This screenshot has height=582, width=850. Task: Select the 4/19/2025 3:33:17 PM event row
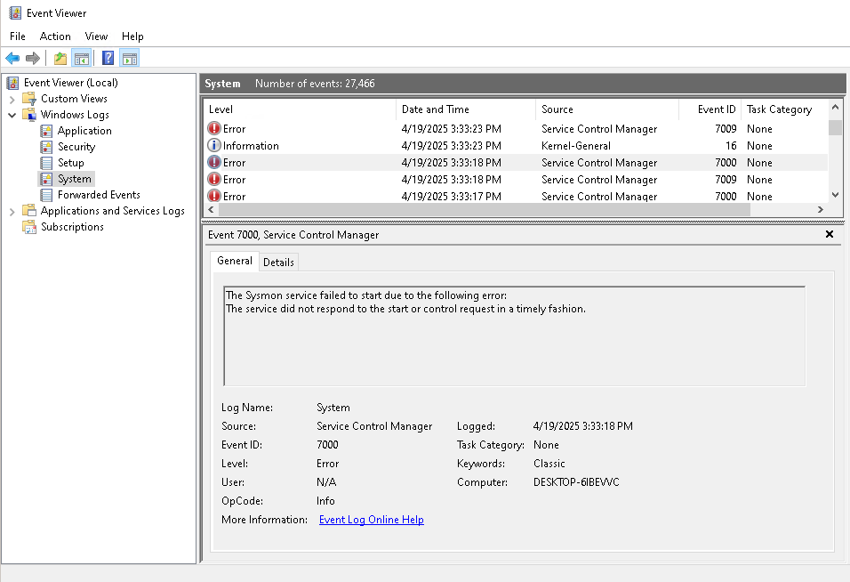(517, 196)
